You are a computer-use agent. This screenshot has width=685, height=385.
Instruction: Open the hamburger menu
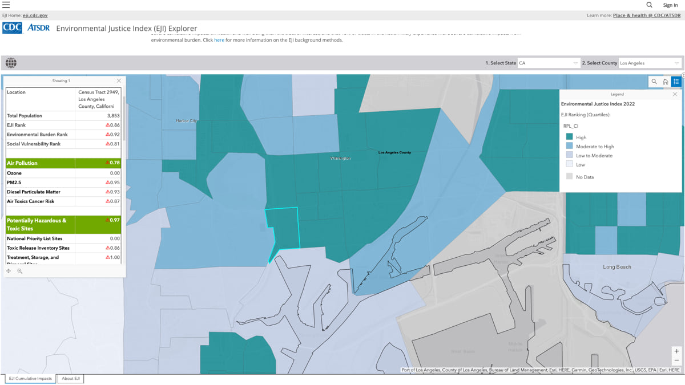pos(6,5)
